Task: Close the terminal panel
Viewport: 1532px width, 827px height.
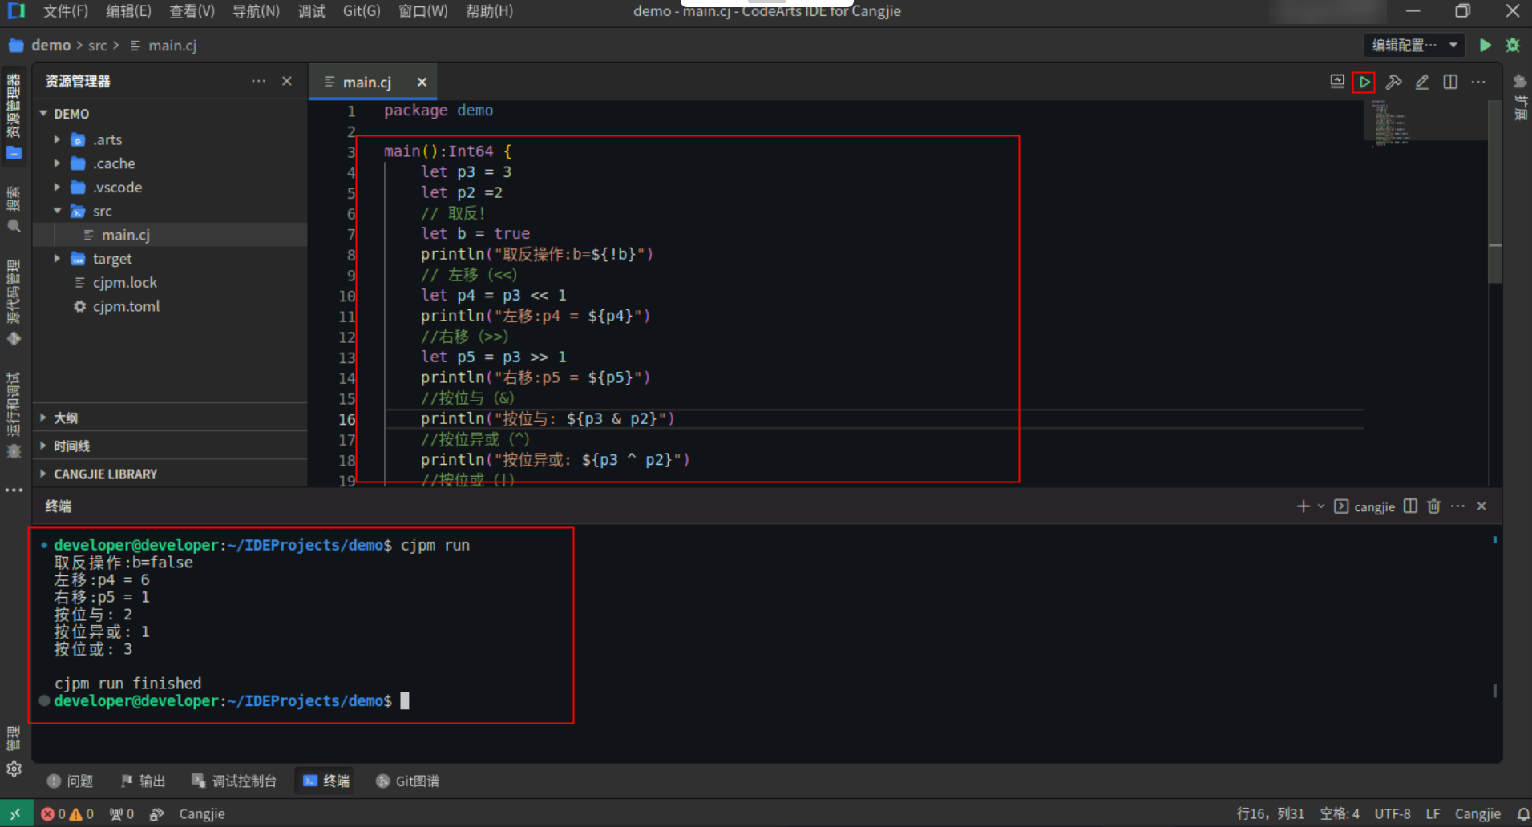Action: click(x=1481, y=506)
